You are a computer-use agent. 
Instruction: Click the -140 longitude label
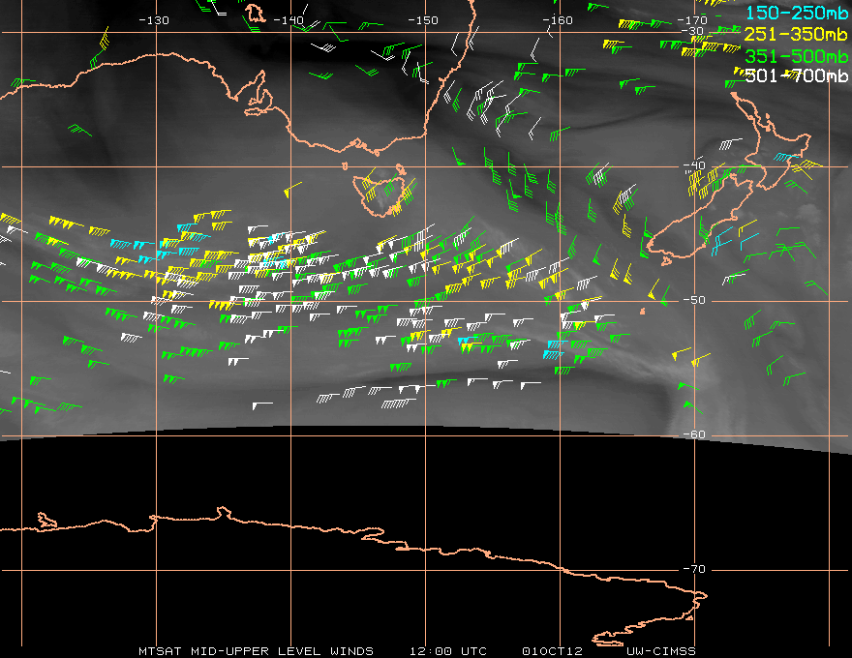coord(289,20)
